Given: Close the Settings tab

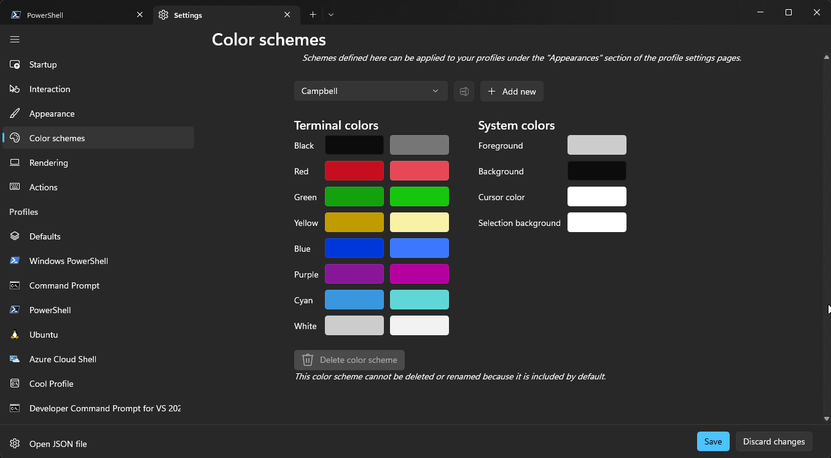Looking at the screenshot, I should [x=287, y=15].
